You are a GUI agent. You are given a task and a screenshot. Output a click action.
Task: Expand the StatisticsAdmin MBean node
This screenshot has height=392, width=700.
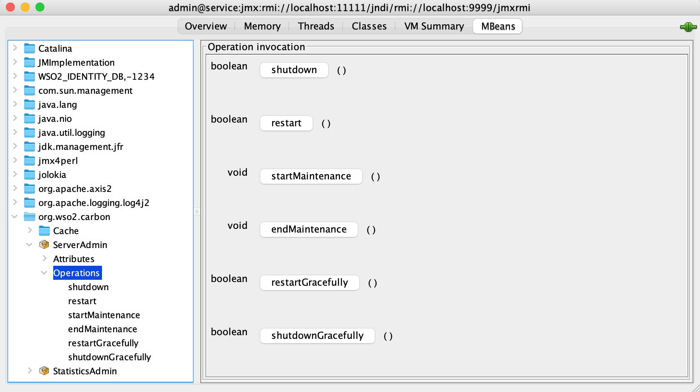[x=30, y=371]
